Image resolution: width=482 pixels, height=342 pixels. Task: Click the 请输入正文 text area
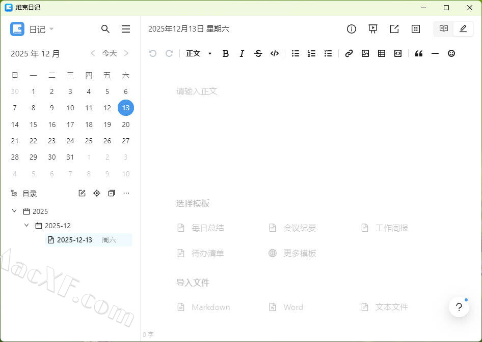click(x=197, y=91)
